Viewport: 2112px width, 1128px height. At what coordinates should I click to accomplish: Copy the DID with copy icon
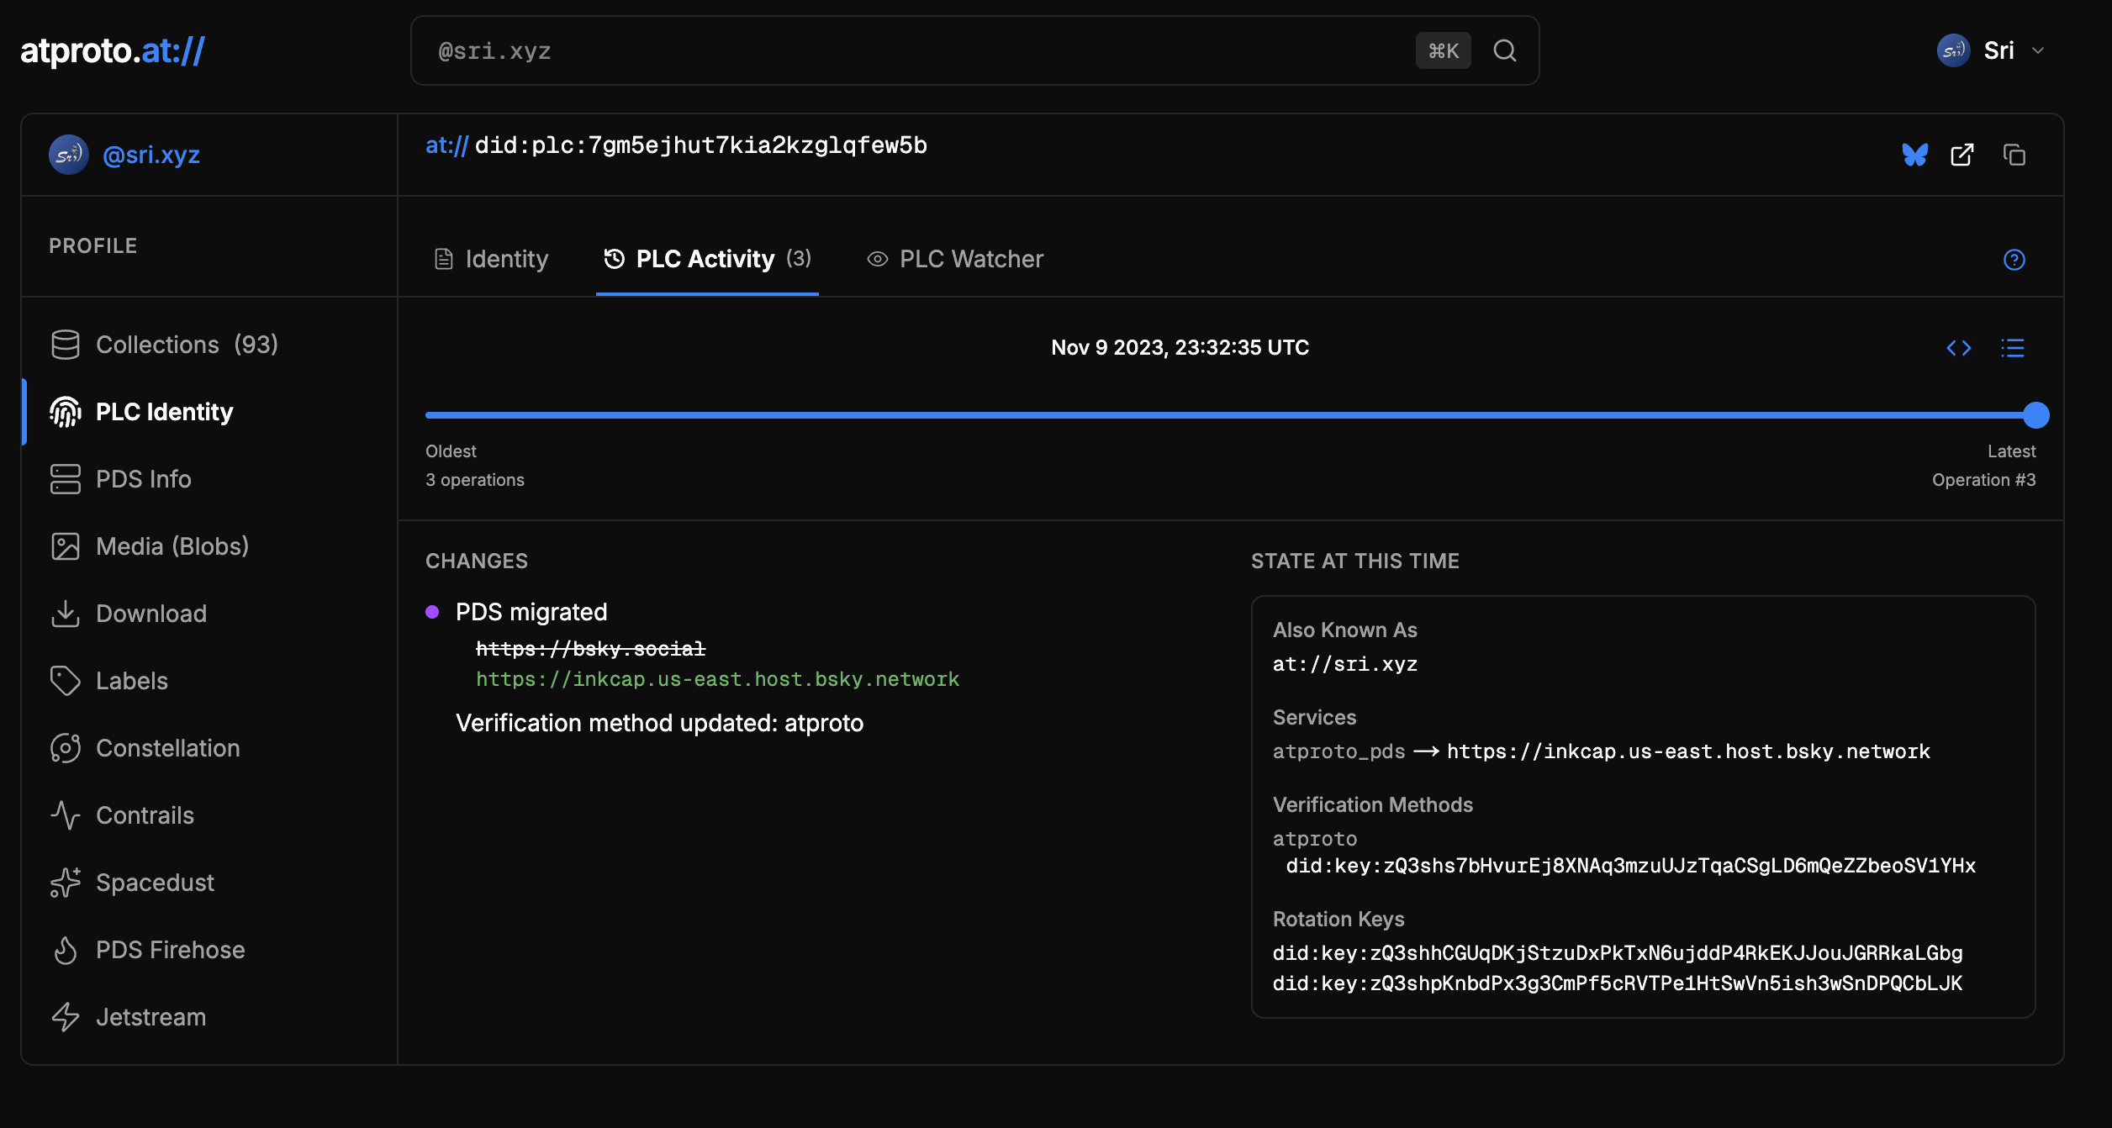[x=2014, y=155]
